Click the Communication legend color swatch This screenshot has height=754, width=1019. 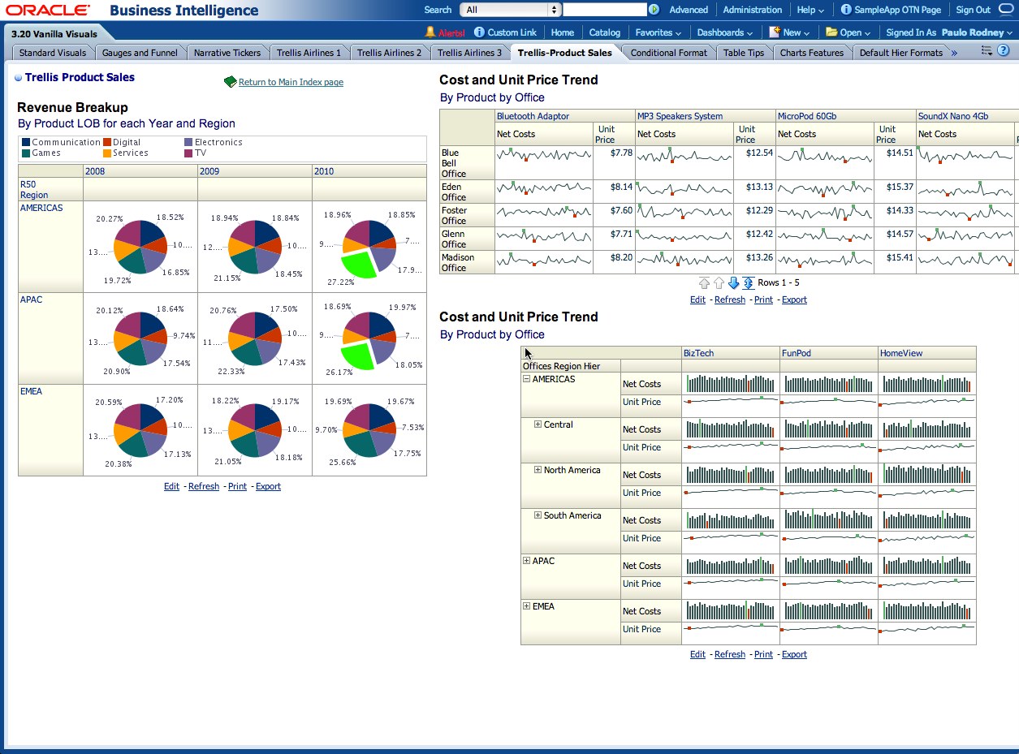click(x=26, y=142)
